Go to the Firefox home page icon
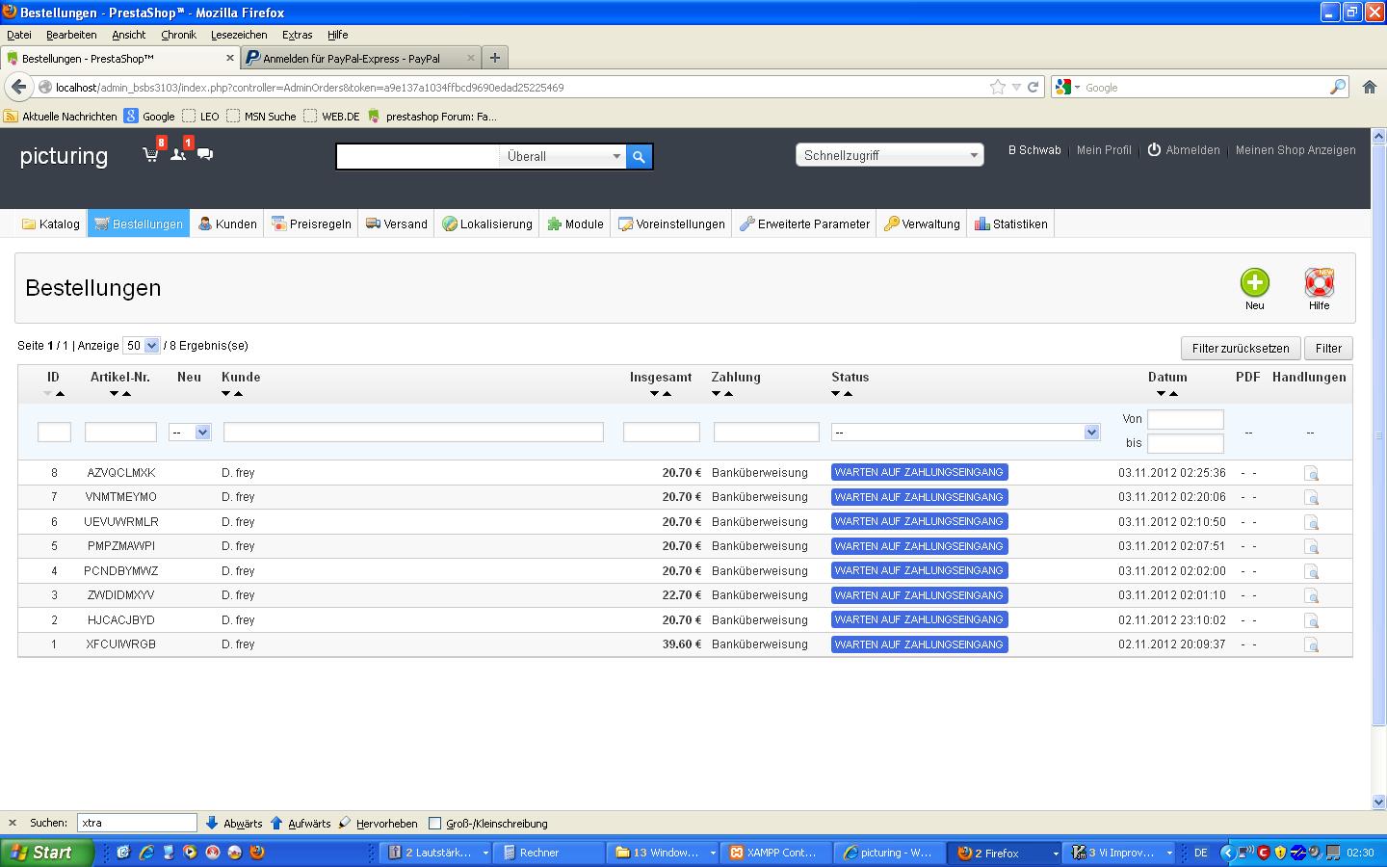 [1370, 87]
